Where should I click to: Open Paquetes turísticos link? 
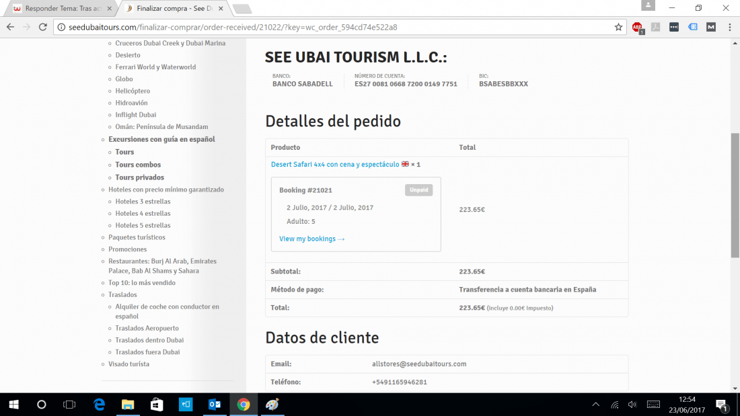(137, 237)
